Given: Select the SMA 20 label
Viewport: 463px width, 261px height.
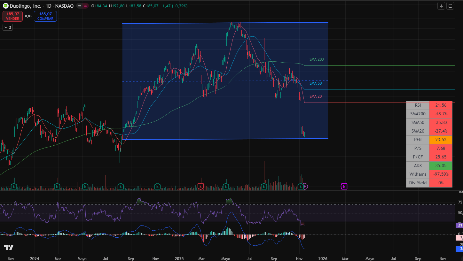Looking at the screenshot, I should [316, 96].
